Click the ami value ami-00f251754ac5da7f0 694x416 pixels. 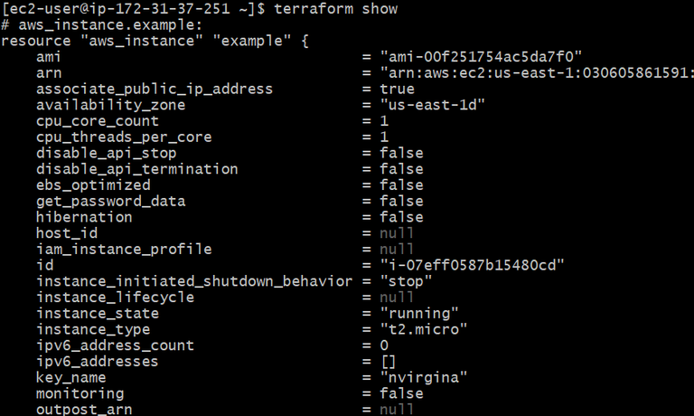[481, 57]
